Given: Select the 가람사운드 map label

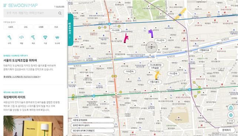Looking at the screenshot, I should tap(155, 82).
